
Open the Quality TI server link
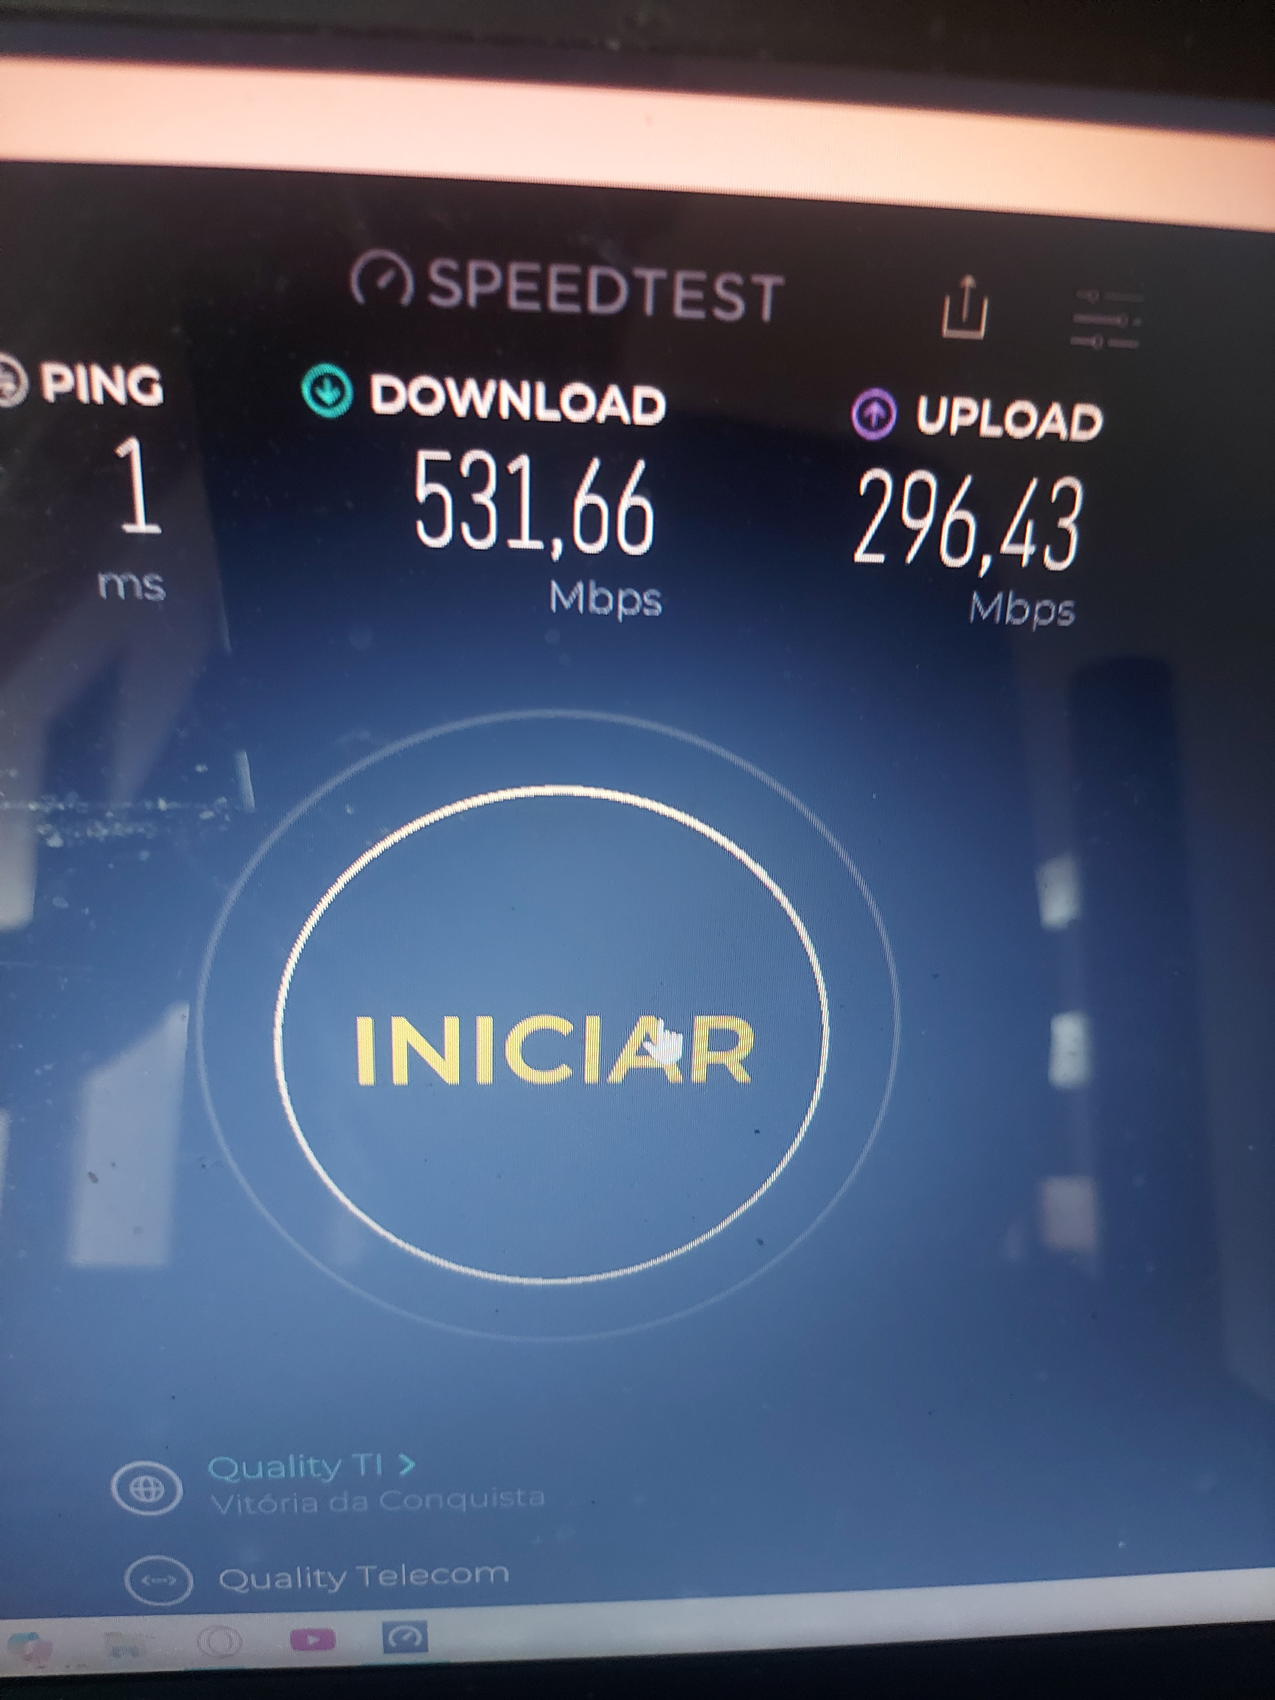295,1467
